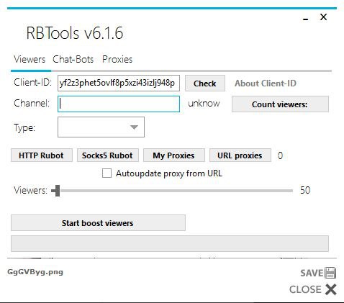Click the proxy count 0 next to URL proxies
Image resolution: width=344 pixels, height=303 pixels.
(280, 155)
